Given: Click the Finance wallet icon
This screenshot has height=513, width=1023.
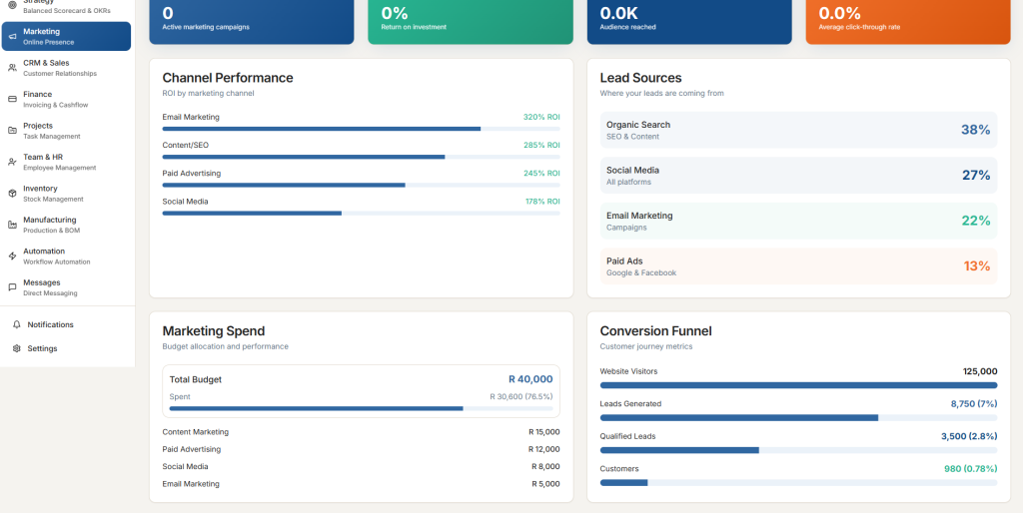Looking at the screenshot, I should coord(12,99).
